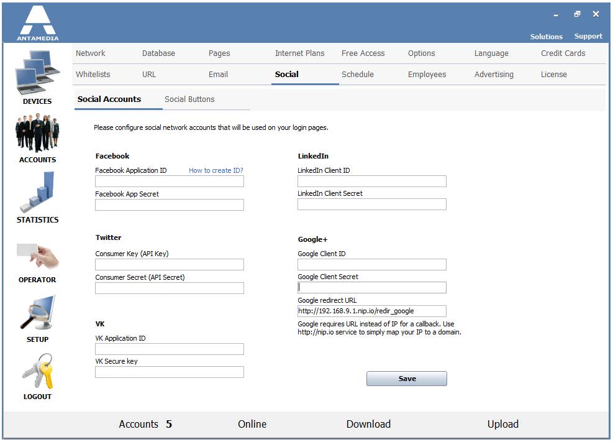Focus the Twitter Consumer Key field
The height and width of the screenshot is (442, 613).
point(170,265)
